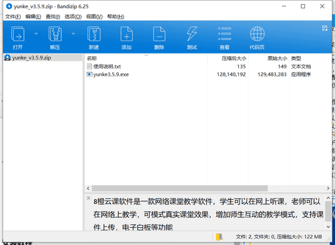The width and height of the screenshot is (335, 245).
Task: Click the text document icon of 使用说明.txt
Action: [89, 66]
